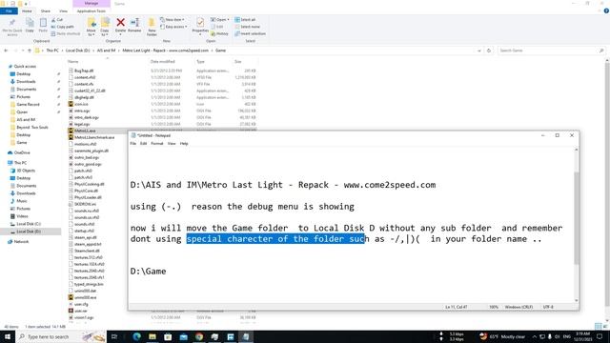Click the Back navigation arrow

click(6, 50)
